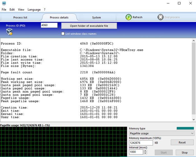This screenshot has width=196, height=157.
Task: Click the application icon in title bar
Action: click(x=4, y=3)
